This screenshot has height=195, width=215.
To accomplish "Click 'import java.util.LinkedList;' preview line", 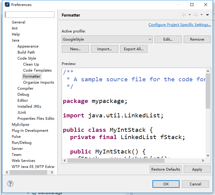I will coord(113,116).
